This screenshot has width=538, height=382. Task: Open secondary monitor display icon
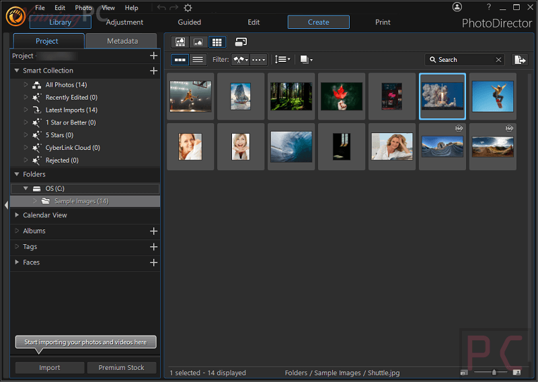coord(241,42)
